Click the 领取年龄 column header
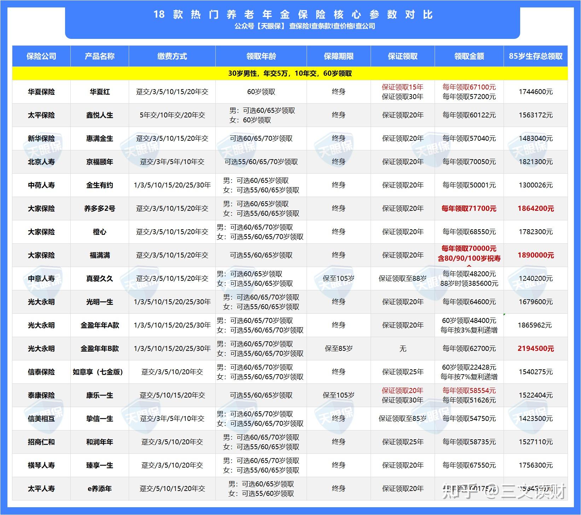 click(x=261, y=56)
